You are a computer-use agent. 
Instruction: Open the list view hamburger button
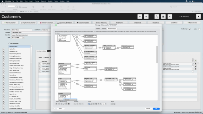point(163,16)
